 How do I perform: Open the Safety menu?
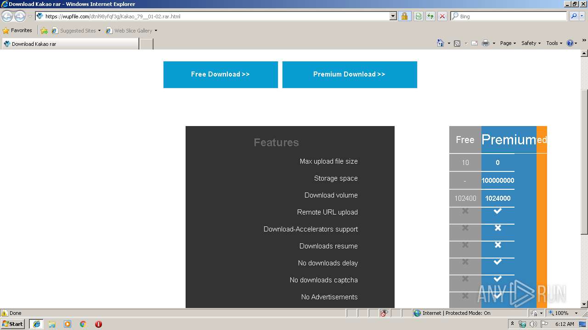click(x=531, y=43)
